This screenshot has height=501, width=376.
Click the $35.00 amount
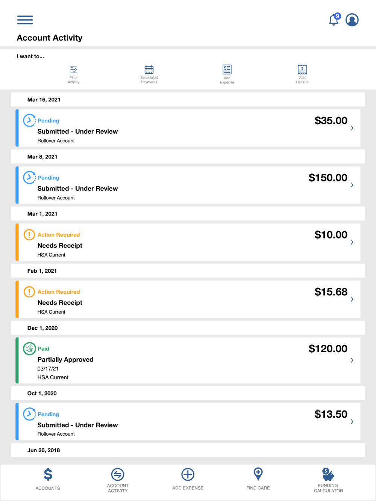click(x=331, y=121)
